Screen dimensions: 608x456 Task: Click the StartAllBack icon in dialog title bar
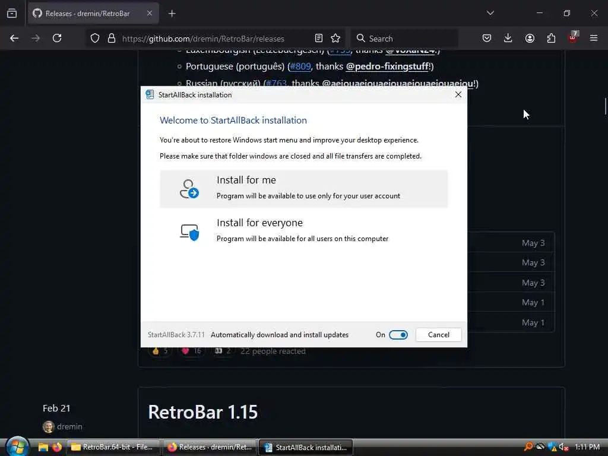pyautogui.click(x=150, y=94)
